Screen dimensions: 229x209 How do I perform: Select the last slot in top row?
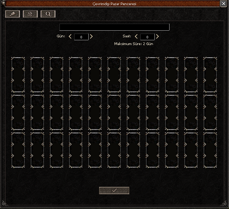pos(210,74)
